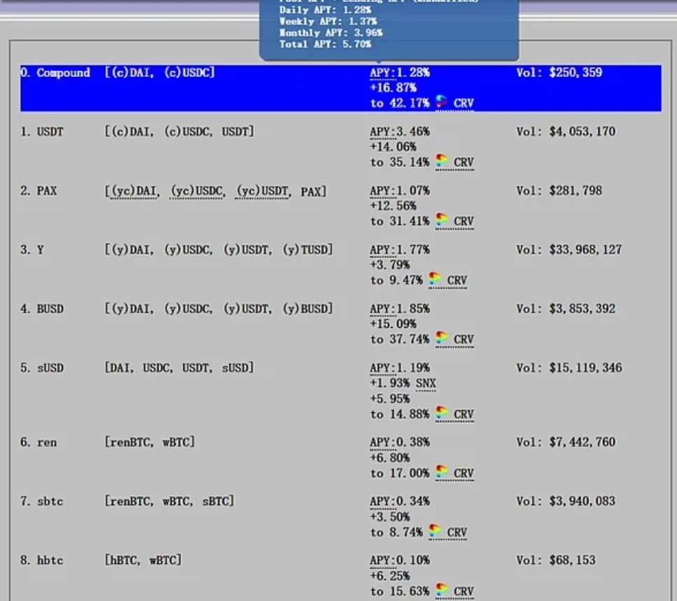Click the CRV icon in PAX row
The height and width of the screenshot is (601, 677).
pyautogui.click(x=442, y=220)
